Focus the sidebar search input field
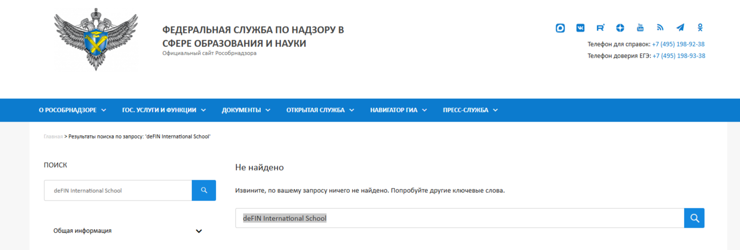The image size is (740, 250). pos(118,190)
